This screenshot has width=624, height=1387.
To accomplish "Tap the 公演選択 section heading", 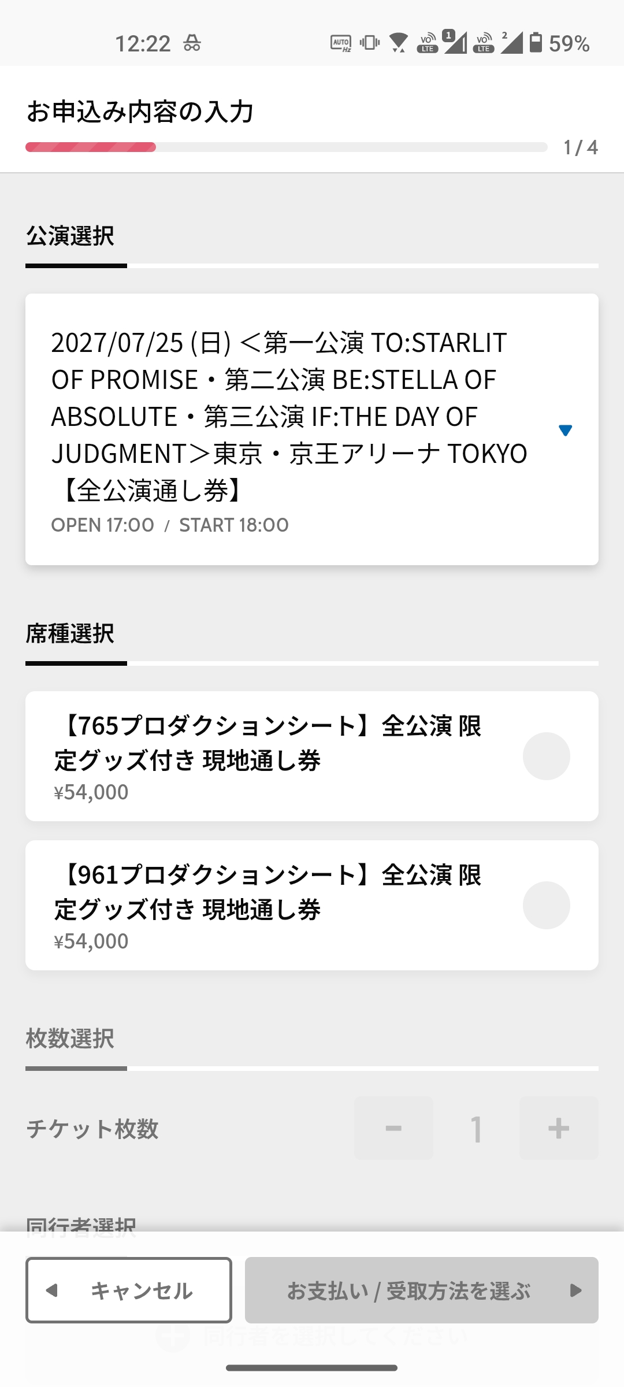I will click(x=70, y=236).
